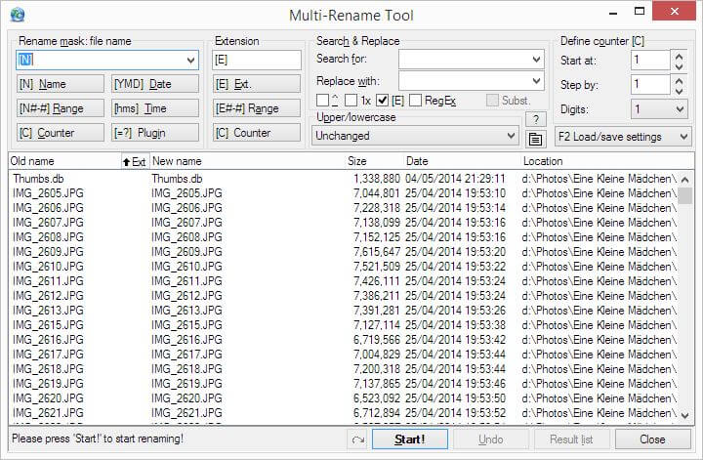This screenshot has width=703, height=460.
Task: Insert [N] Name placeholder
Action: (61, 84)
